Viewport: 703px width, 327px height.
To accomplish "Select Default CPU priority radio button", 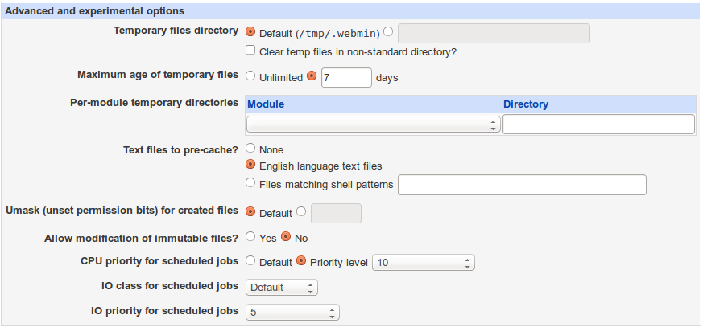I will 250,260.
